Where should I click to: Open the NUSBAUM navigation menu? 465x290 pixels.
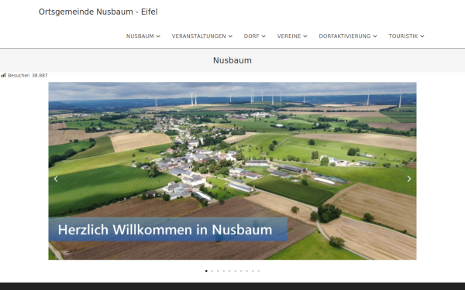tap(143, 36)
